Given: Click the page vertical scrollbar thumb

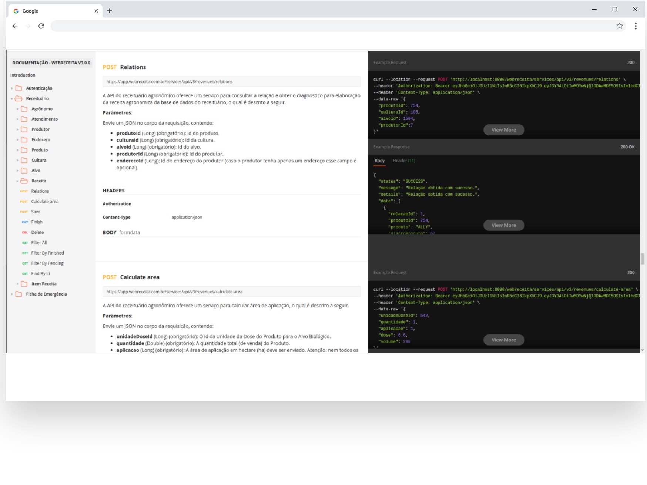Looking at the screenshot, I should pyautogui.click(x=643, y=259).
